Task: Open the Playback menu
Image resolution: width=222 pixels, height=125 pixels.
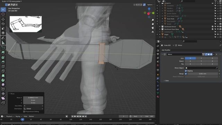Action: (10, 116)
